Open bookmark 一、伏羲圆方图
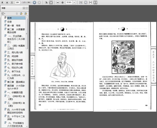Screen dimensions: 157x128 15,92
